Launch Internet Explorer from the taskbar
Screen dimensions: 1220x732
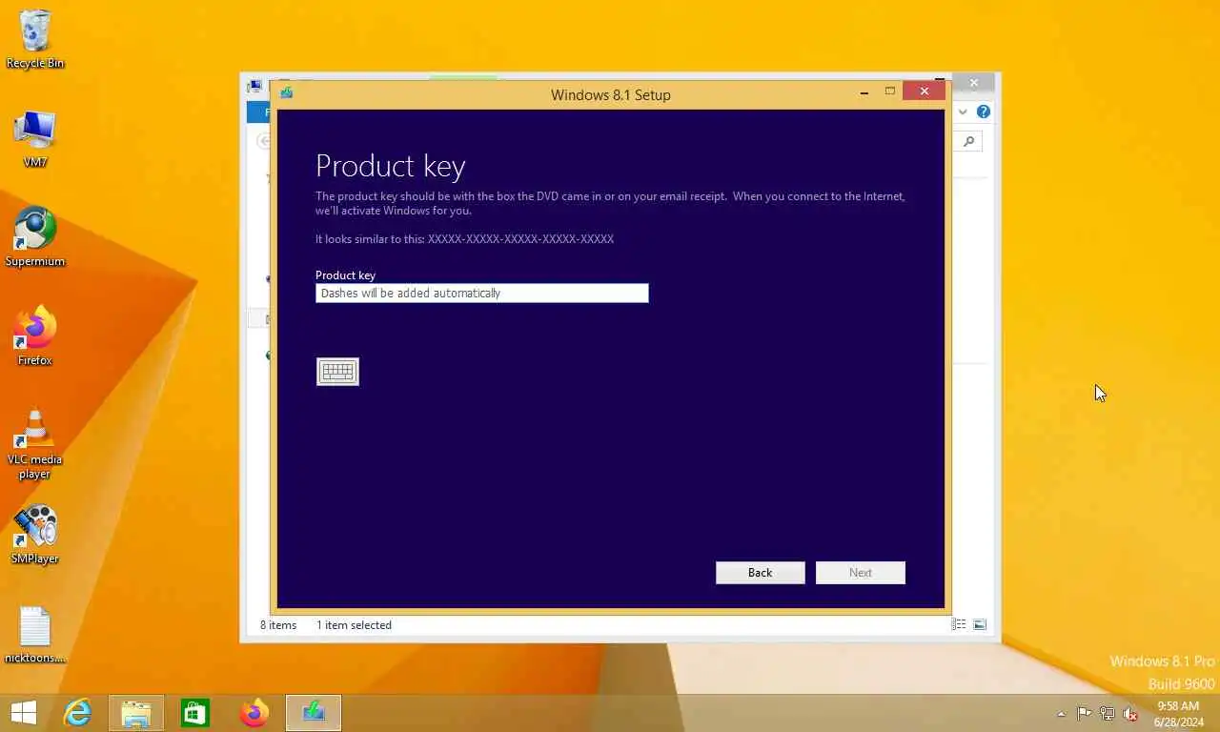77,712
